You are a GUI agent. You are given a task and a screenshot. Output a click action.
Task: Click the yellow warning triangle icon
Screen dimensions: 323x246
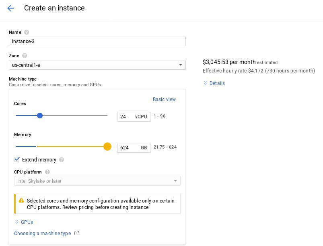click(x=21, y=200)
